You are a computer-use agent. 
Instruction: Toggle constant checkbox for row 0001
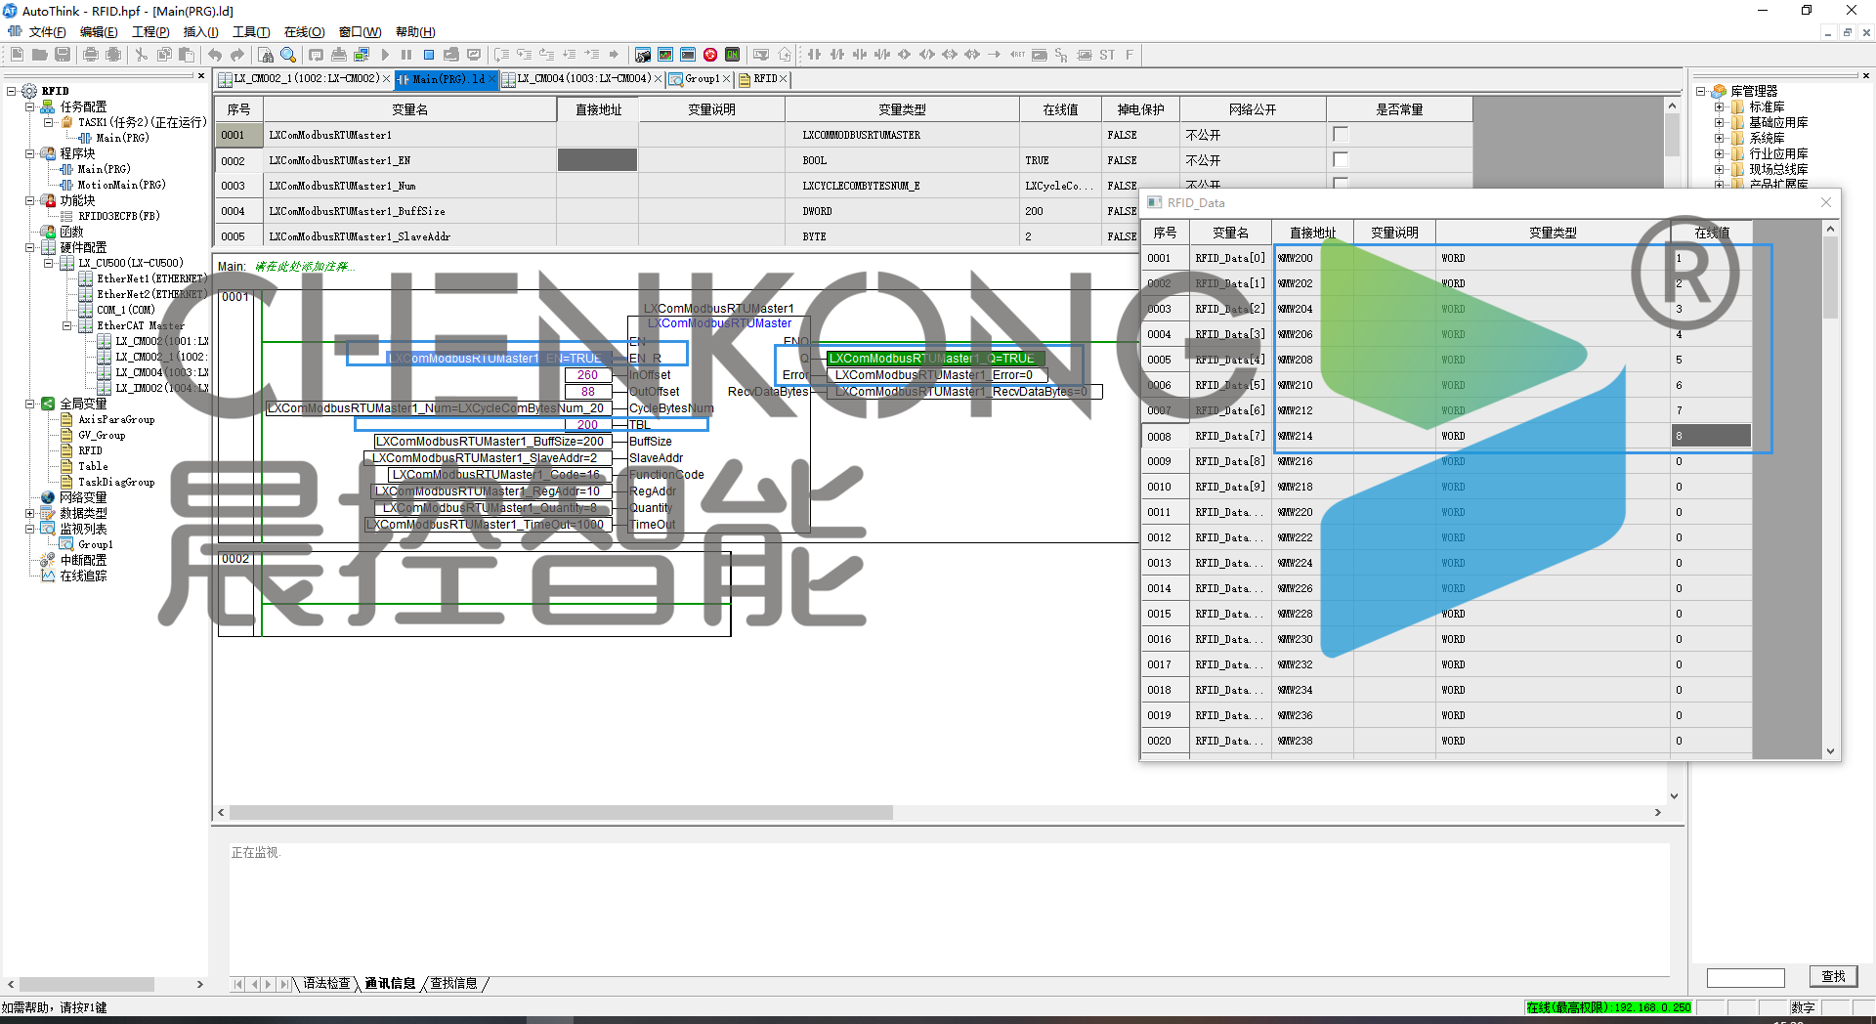tap(1341, 135)
